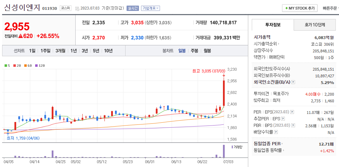The width and height of the screenshot is (339, 167).
Task: Click the current price 2,955
Action: pyautogui.click(x=17, y=26)
